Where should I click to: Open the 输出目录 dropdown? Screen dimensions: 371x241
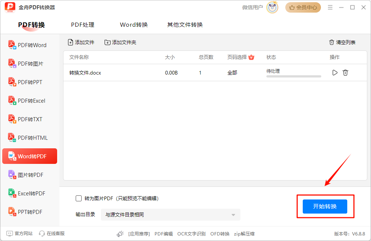170,215
